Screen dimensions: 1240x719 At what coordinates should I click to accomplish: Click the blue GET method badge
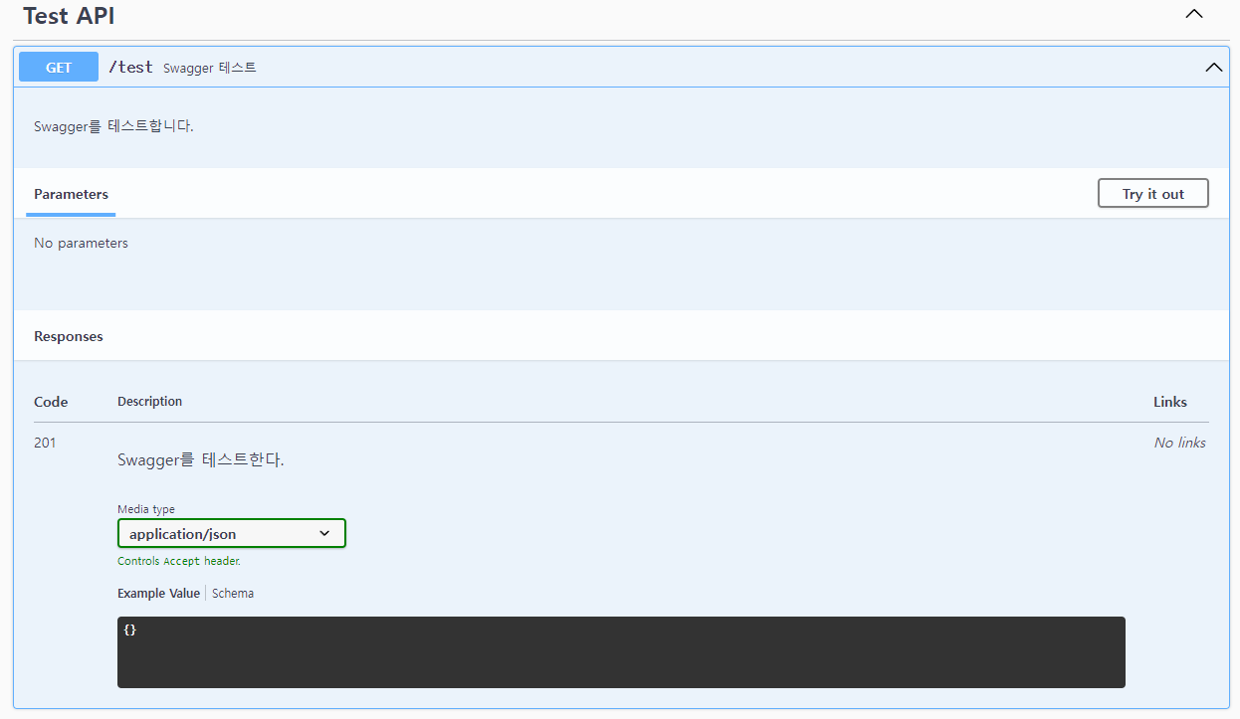point(59,68)
